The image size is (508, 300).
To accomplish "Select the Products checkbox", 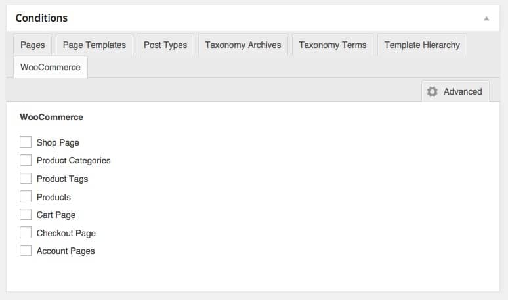I will click(x=26, y=196).
